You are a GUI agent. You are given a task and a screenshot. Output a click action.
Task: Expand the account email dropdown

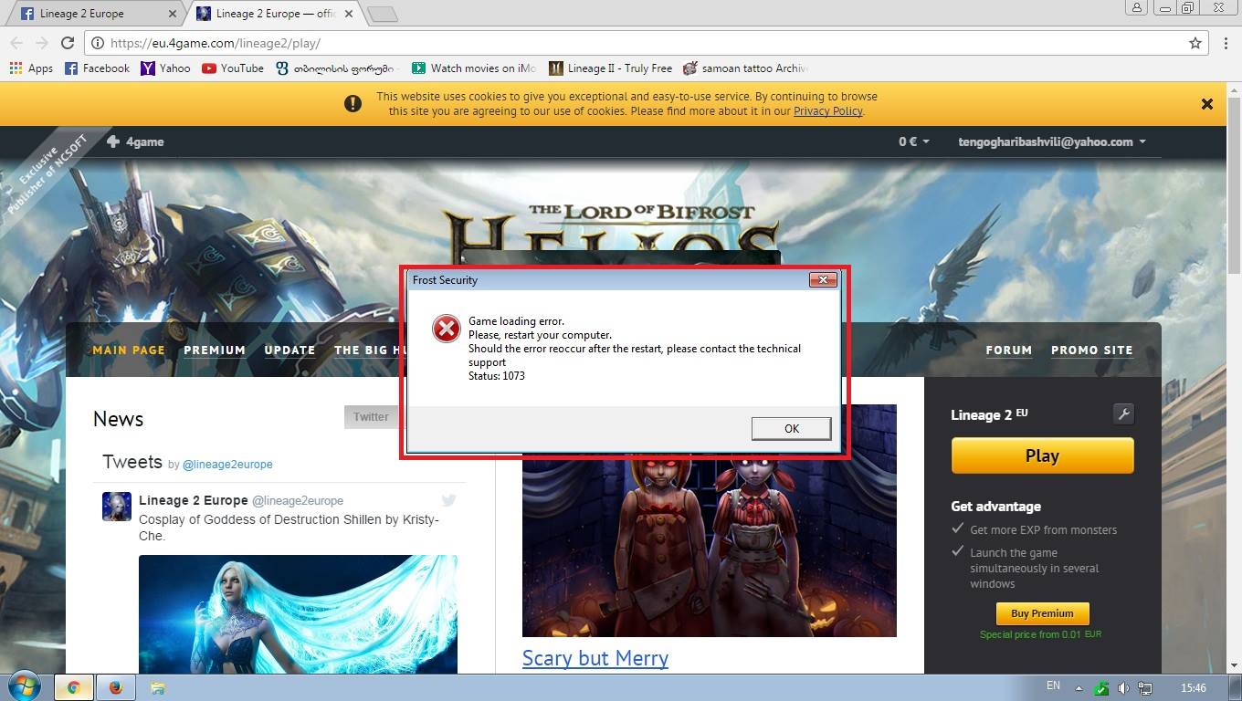1052,141
